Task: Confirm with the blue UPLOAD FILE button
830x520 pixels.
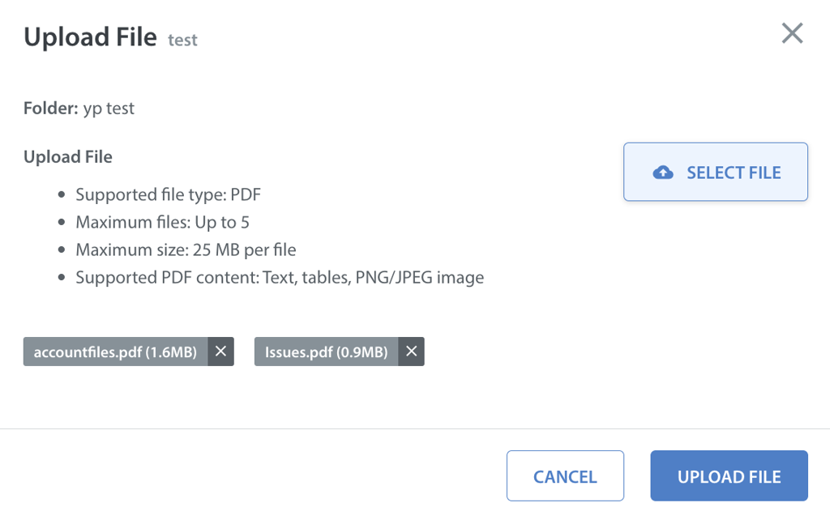Action: [x=729, y=476]
